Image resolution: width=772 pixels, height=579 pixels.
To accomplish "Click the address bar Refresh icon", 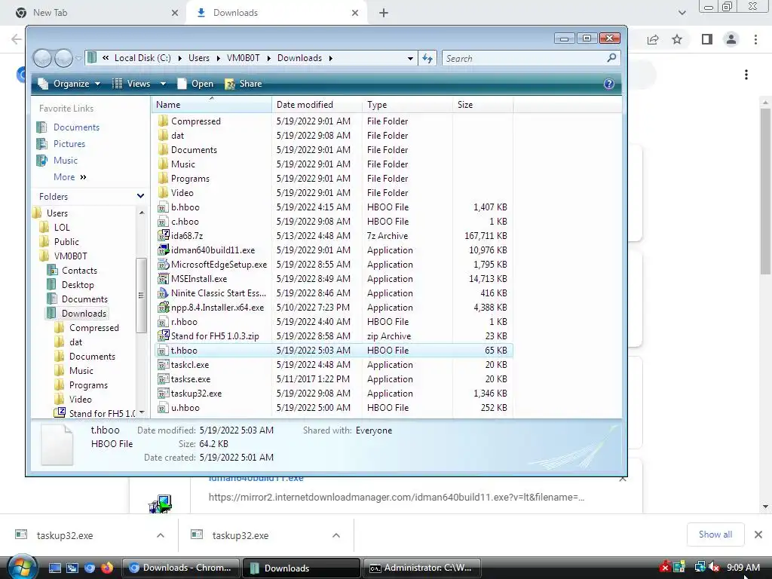I will point(427,59).
